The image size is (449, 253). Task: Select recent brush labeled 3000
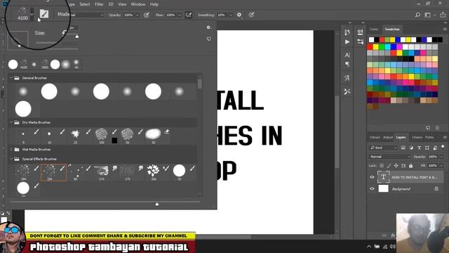45,64
